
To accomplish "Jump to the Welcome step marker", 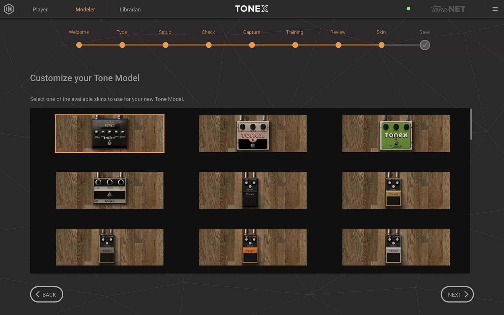I will pyautogui.click(x=79, y=45).
